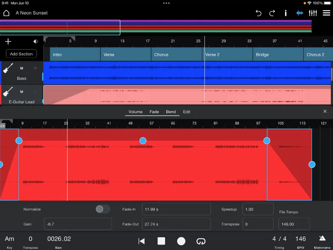Click the Bars position display 0026.02
333x250 pixels.
point(59,239)
